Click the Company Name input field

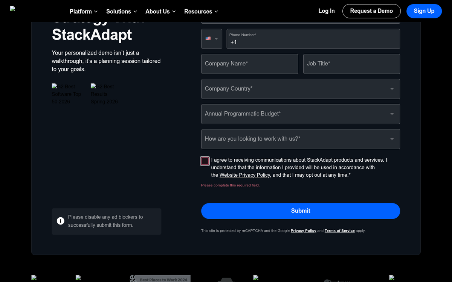(x=249, y=64)
